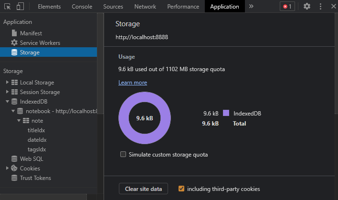
Task: Open the three-dot customize DevTools menu
Action: (x=320, y=7)
